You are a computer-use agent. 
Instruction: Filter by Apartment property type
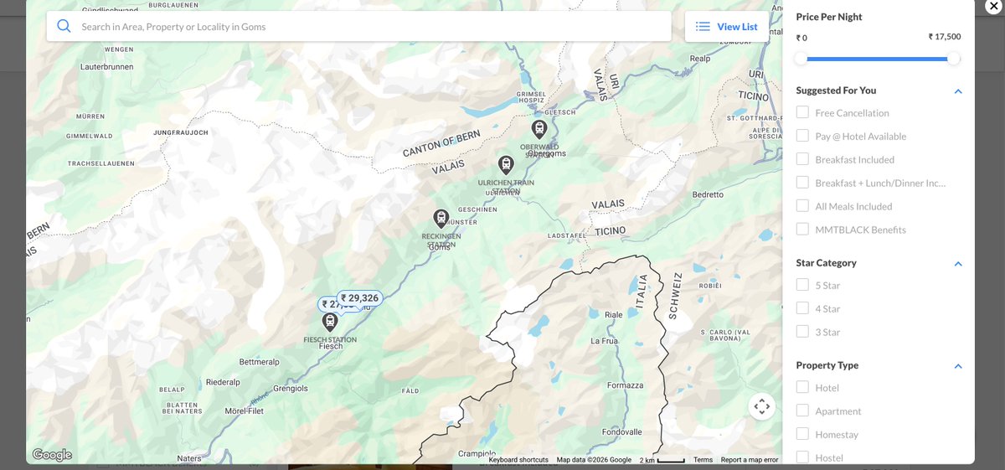pyautogui.click(x=802, y=411)
